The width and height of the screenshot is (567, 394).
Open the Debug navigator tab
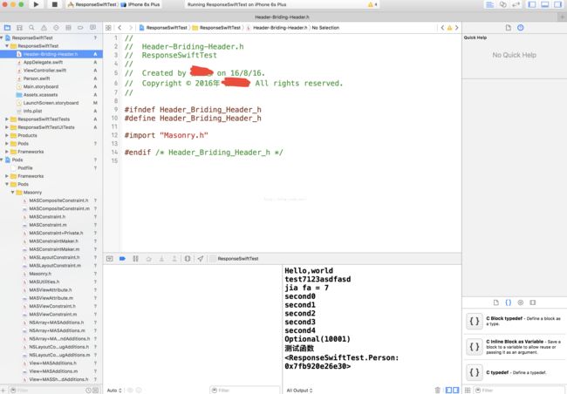pos(68,28)
